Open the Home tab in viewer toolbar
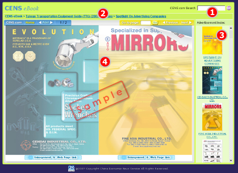Viewport: 238px width, 173px height. point(30,23)
